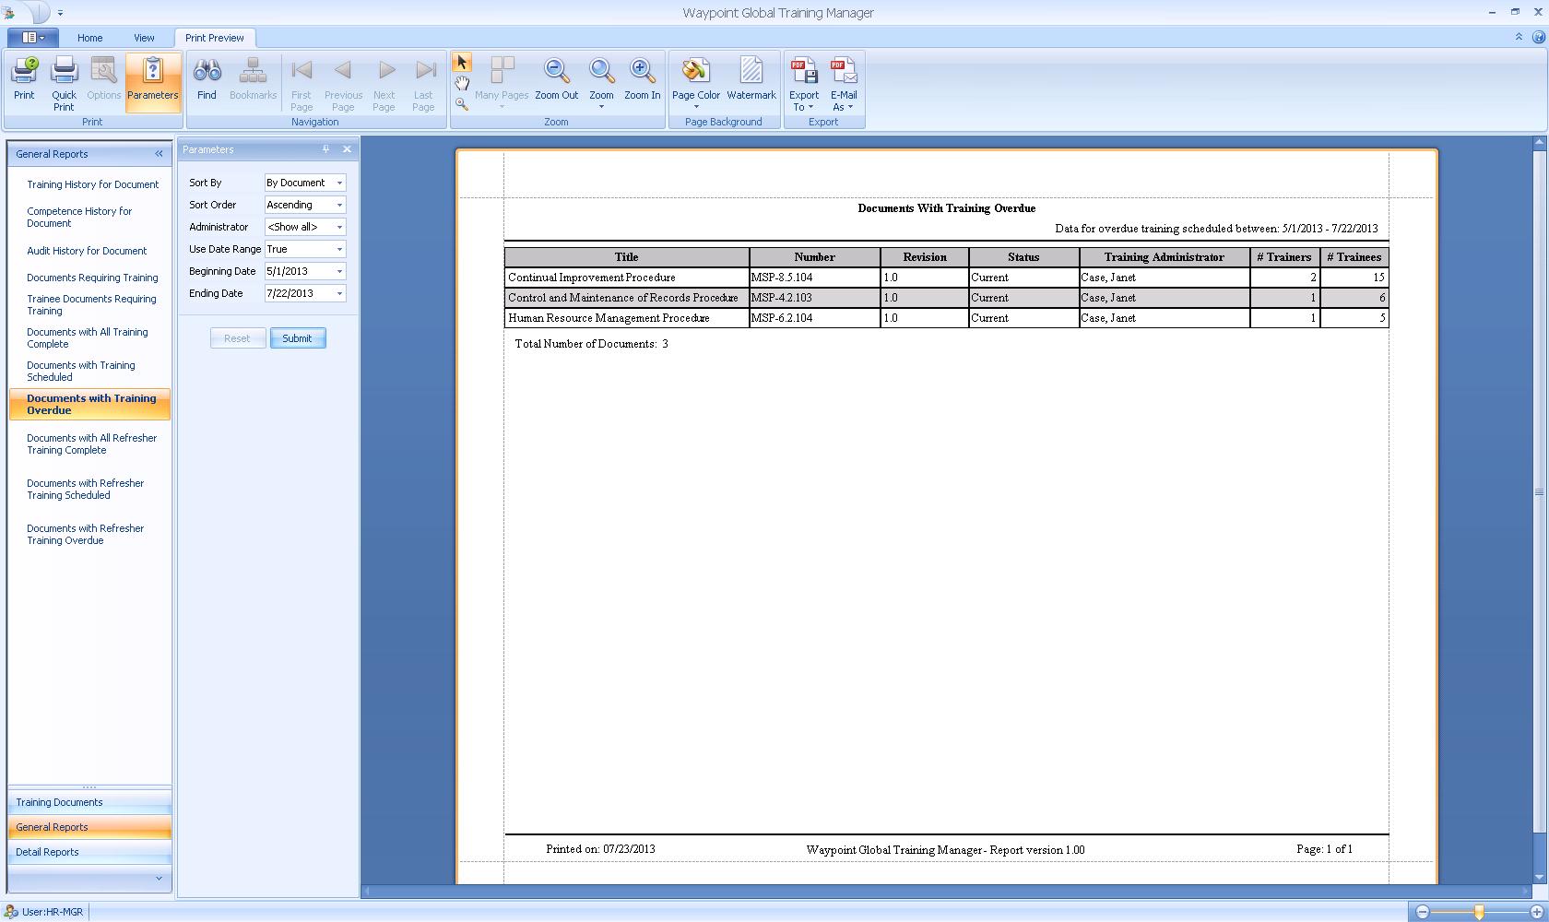Viewport: 1549px width, 922px height.
Task: Open the application menu button
Action: coord(32,38)
